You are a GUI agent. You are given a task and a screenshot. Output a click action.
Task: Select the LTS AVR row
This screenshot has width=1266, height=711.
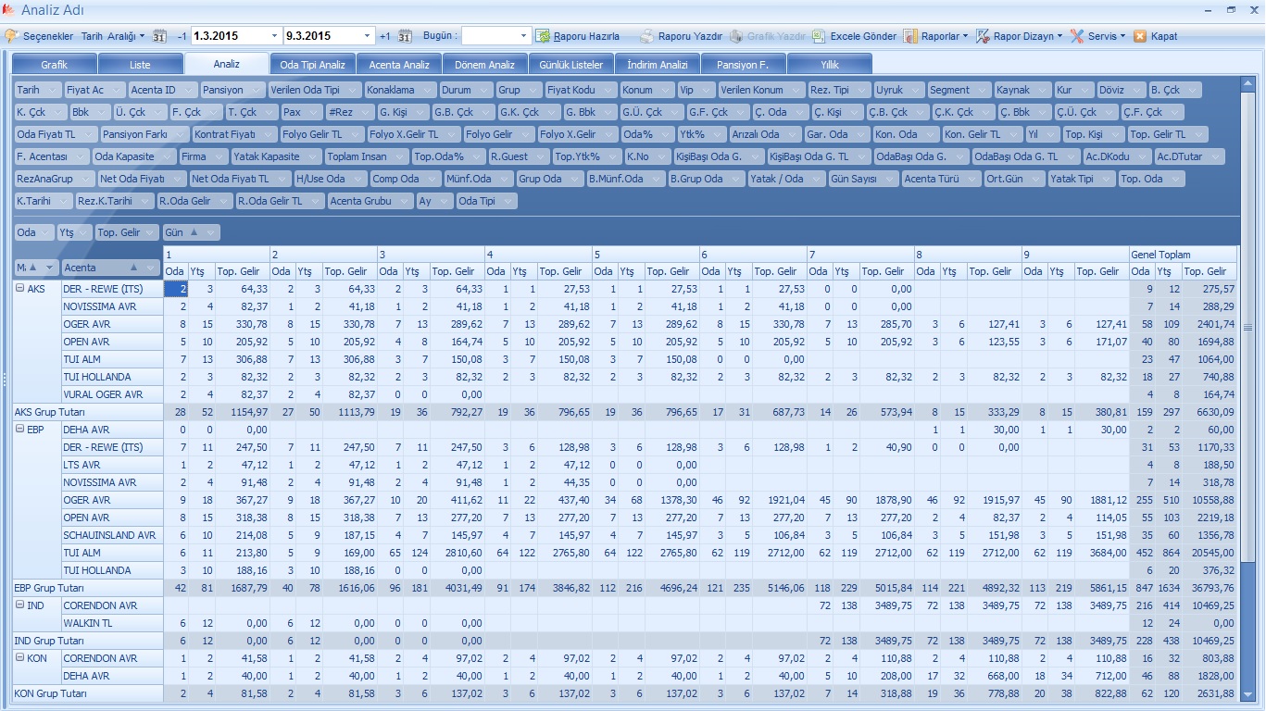tap(111, 465)
